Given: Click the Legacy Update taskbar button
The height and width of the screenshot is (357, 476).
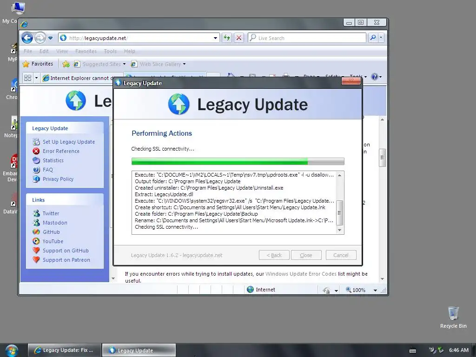Looking at the screenshot, I should tap(139, 350).
